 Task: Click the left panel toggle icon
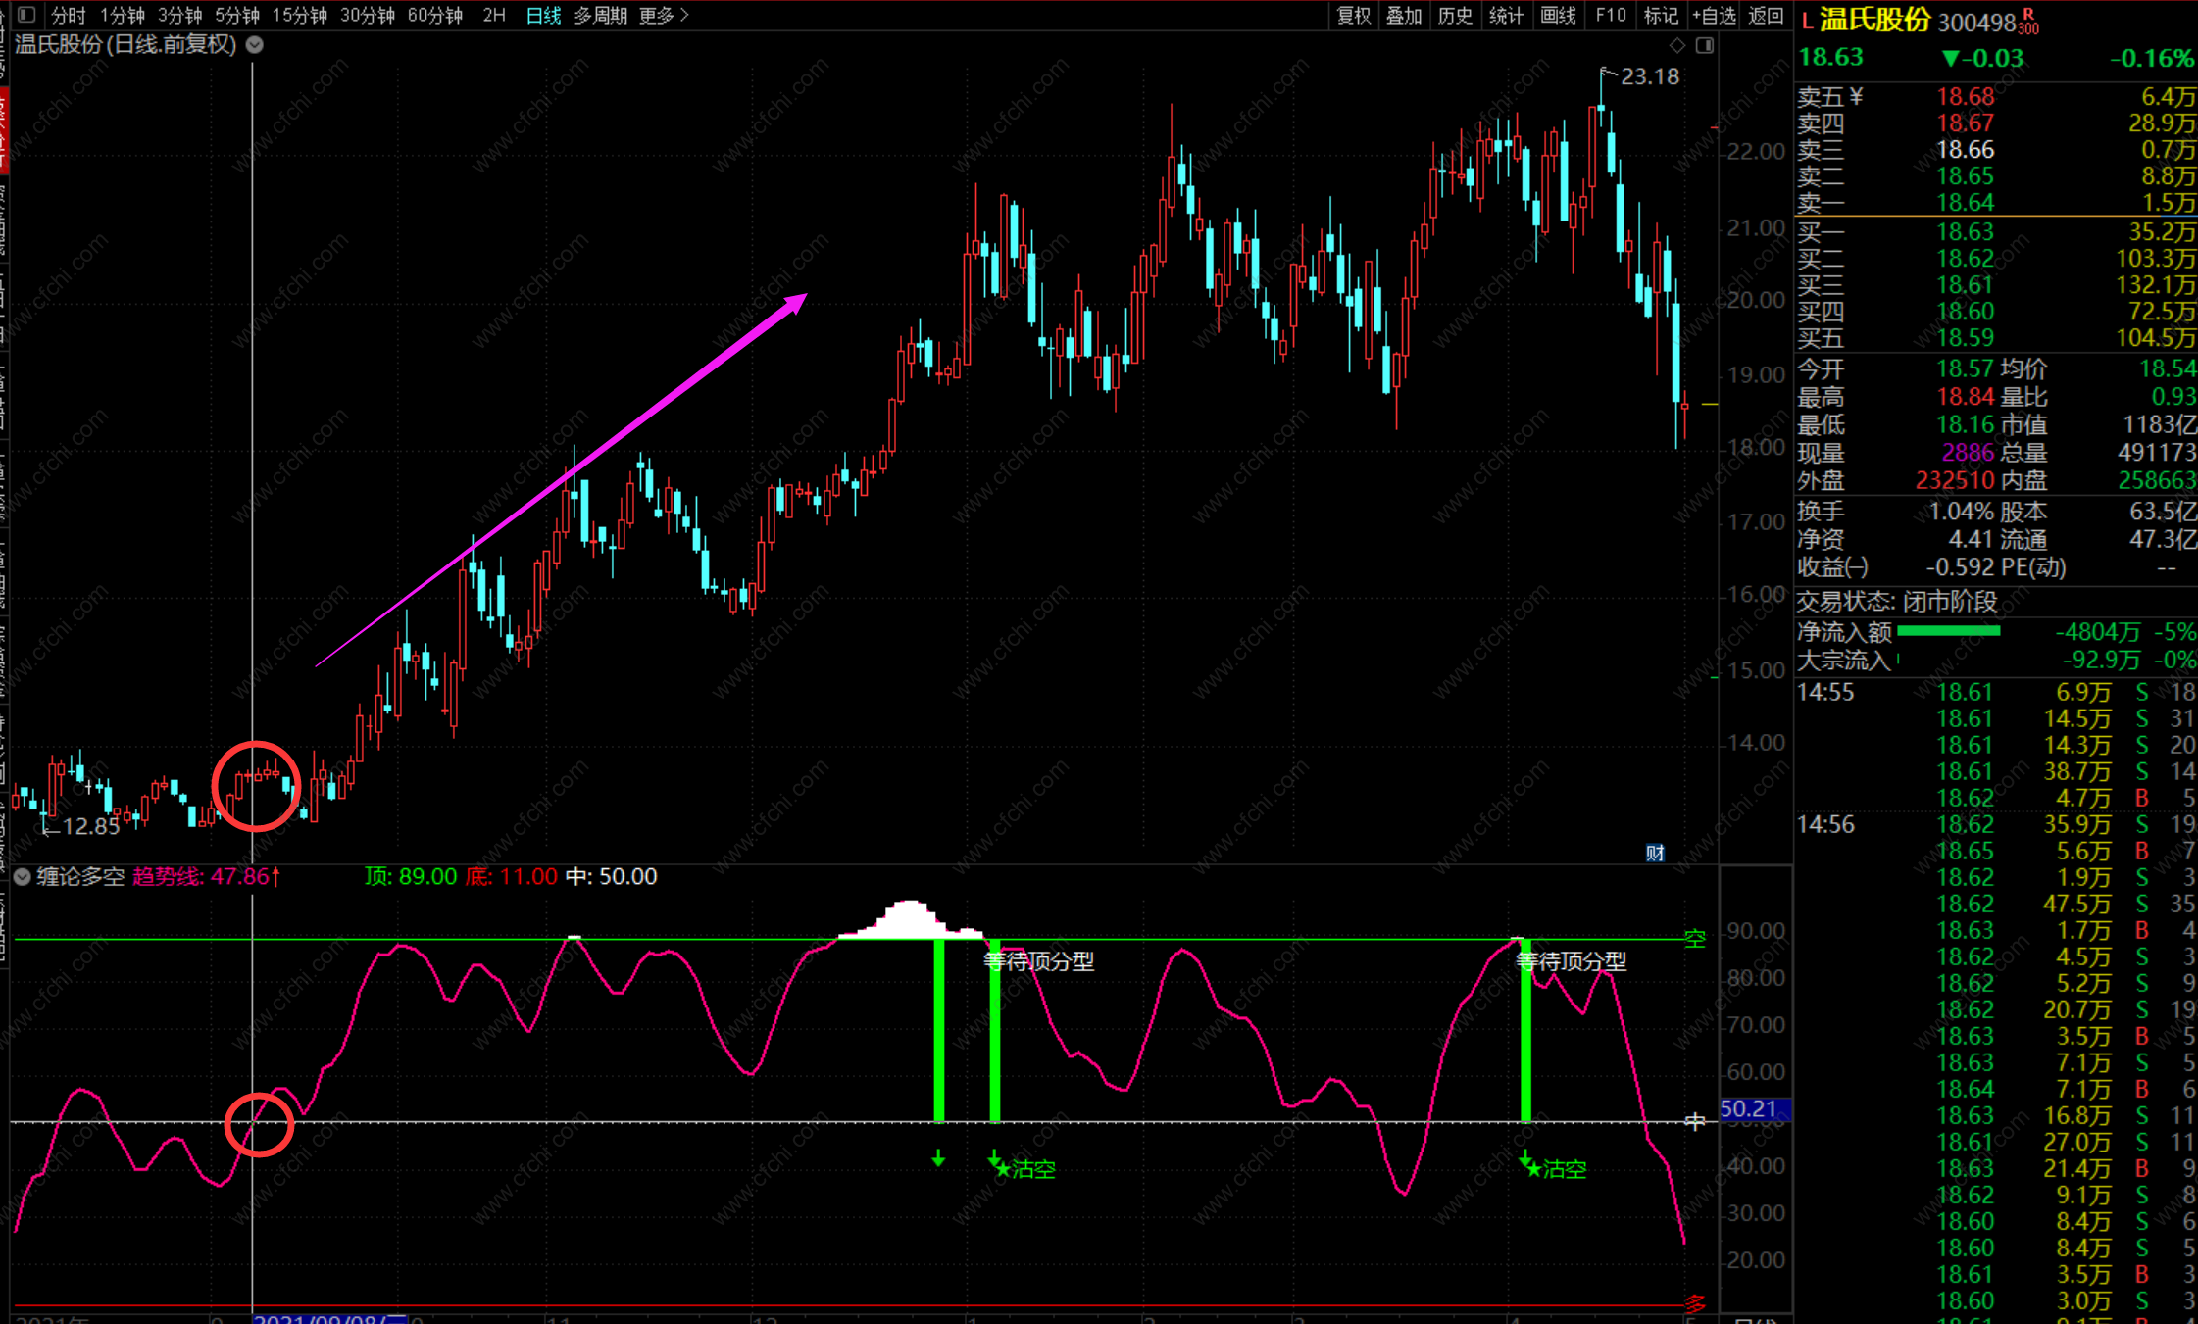click(26, 15)
